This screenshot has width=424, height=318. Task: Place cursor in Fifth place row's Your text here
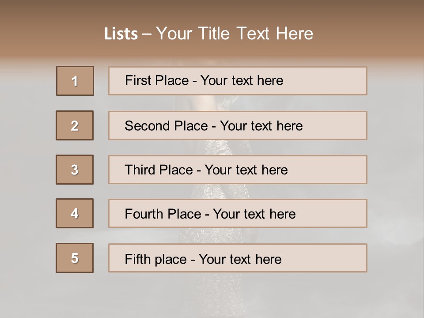tap(240, 259)
